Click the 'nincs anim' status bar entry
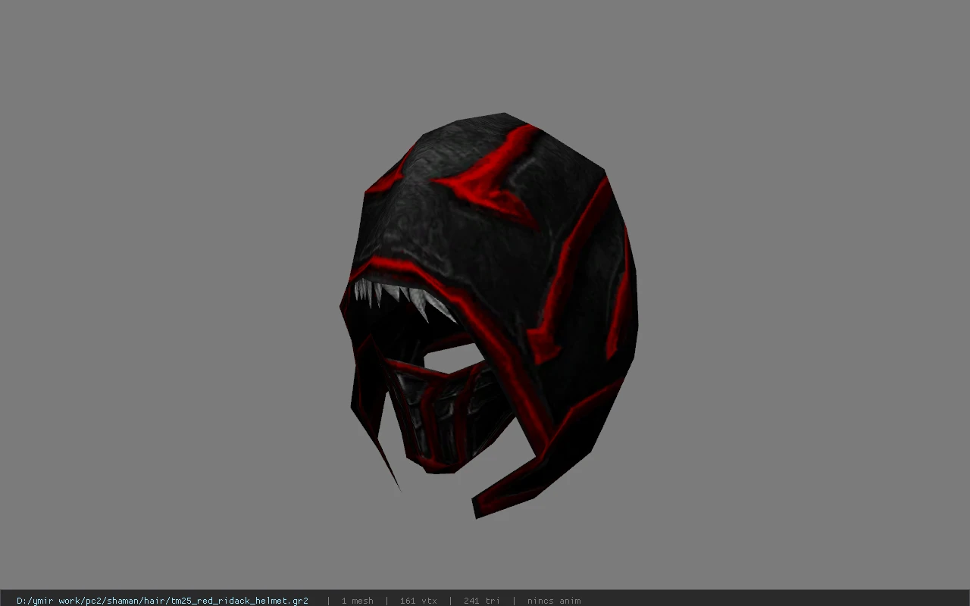The height and width of the screenshot is (606, 970). 554,601
